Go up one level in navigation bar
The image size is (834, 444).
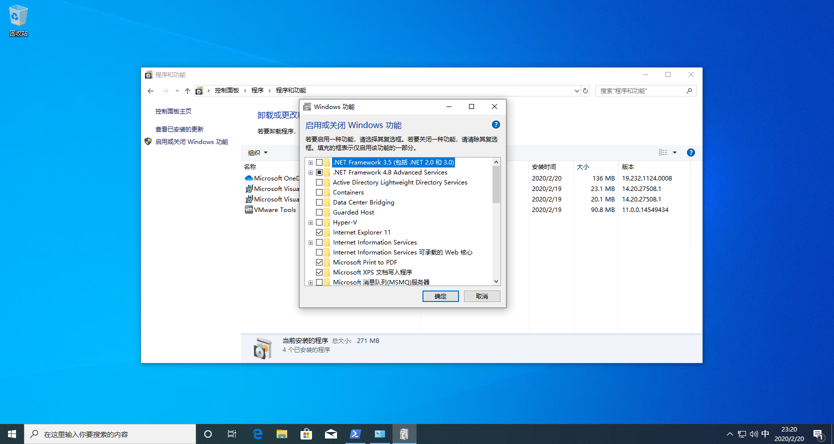(x=187, y=90)
